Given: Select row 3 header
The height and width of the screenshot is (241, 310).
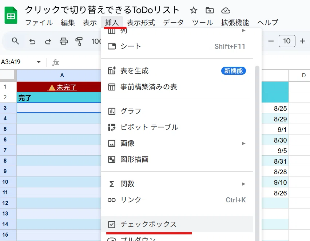Looking at the screenshot, I should click(8, 108).
